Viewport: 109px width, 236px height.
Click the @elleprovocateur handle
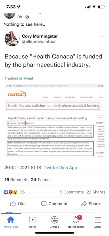coord(39,42)
